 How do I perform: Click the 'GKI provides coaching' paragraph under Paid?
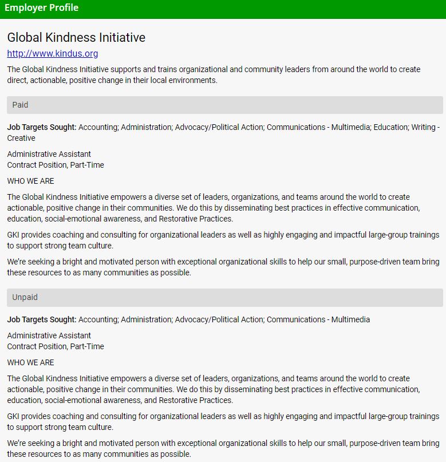coord(223,240)
